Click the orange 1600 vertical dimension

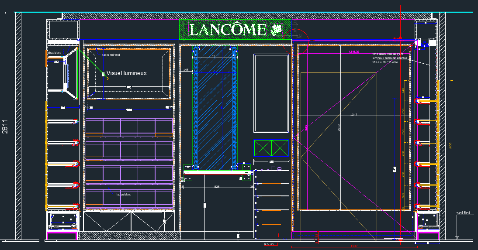pyautogui.click(x=450, y=145)
